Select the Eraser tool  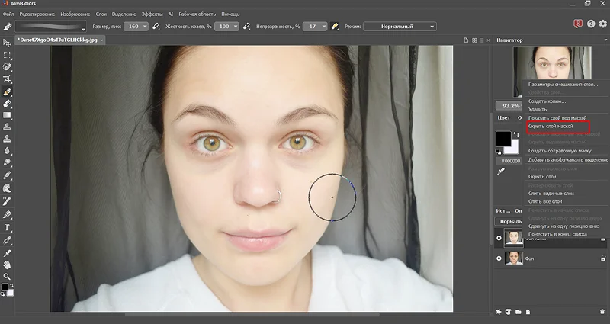click(x=7, y=104)
